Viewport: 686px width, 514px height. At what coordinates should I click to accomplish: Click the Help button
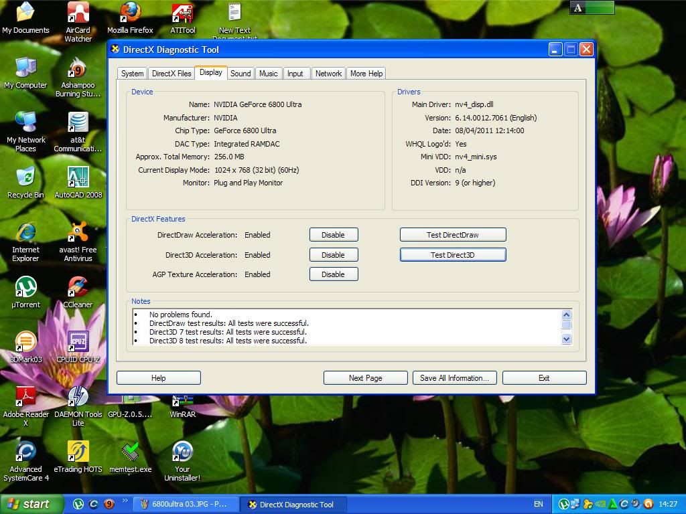point(158,377)
